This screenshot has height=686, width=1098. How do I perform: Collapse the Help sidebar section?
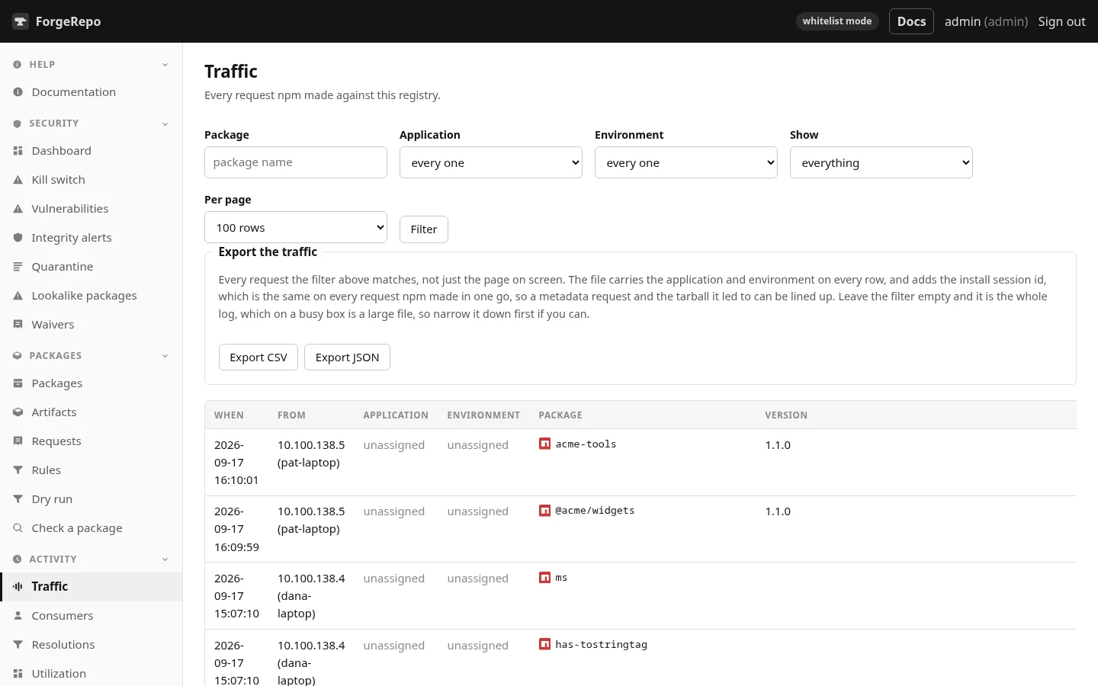click(165, 65)
